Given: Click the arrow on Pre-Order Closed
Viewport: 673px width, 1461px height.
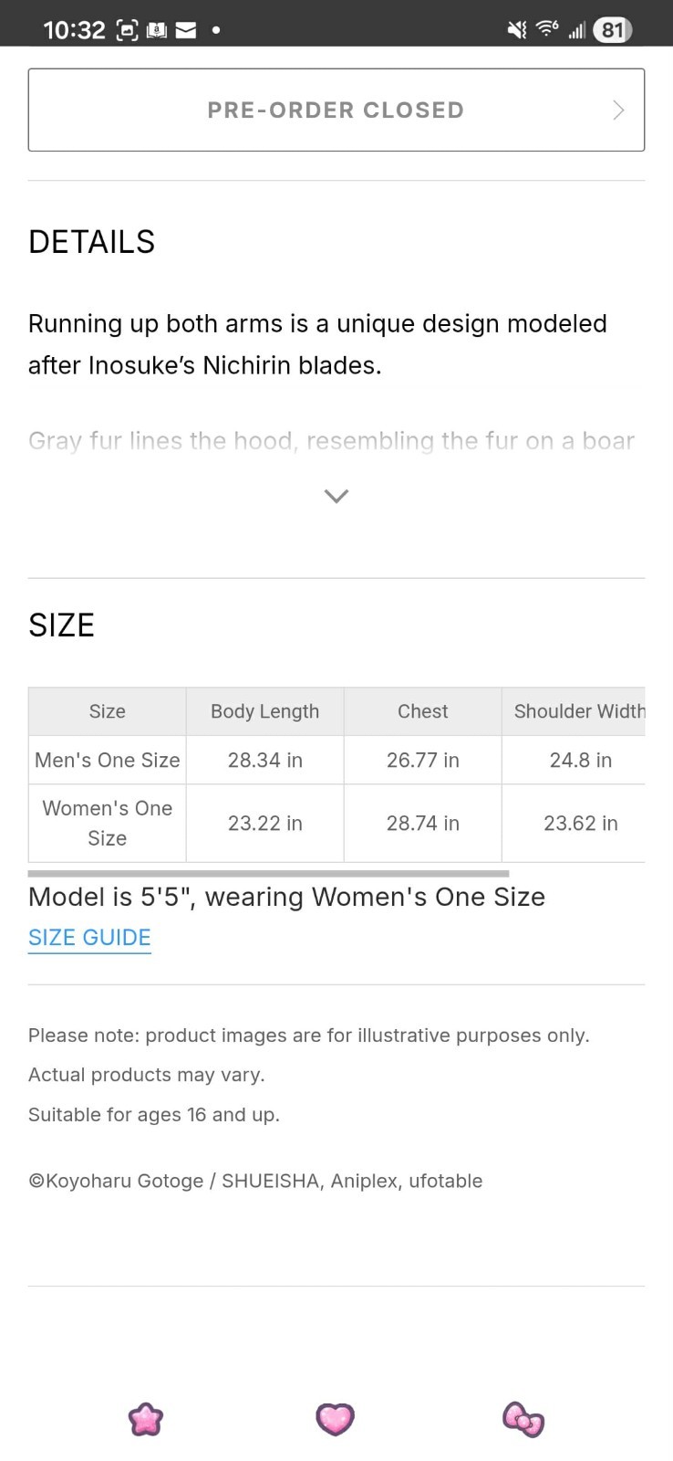Looking at the screenshot, I should tap(618, 110).
